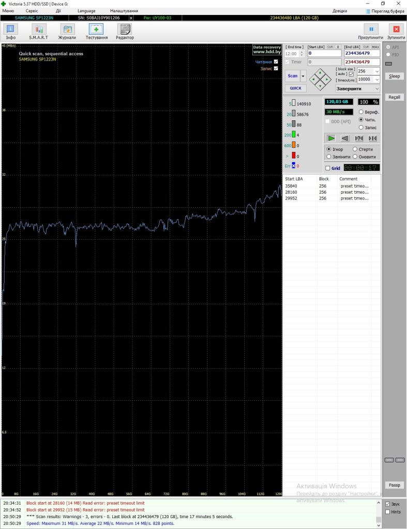This screenshot has height=529, width=407.
Task: Open the Довідка help menu
Action: tap(339, 11)
